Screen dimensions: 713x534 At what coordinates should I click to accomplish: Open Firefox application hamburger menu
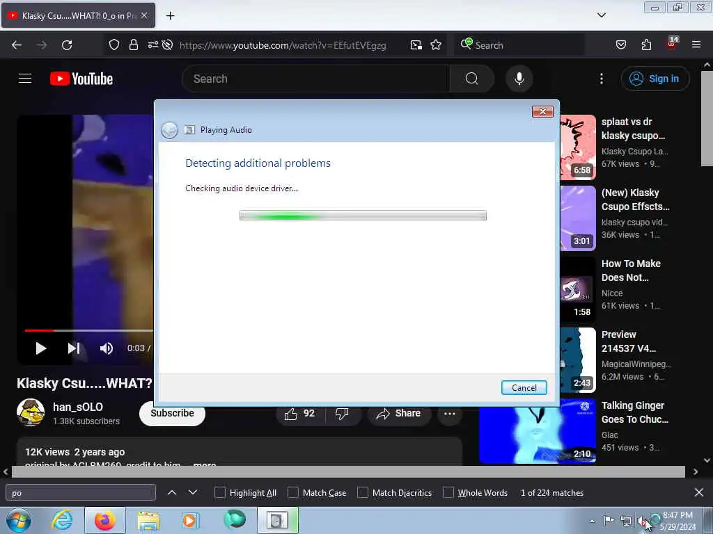click(x=696, y=45)
